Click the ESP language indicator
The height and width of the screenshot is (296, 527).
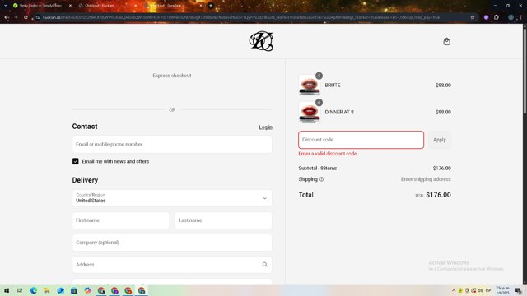click(x=488, y=290)
